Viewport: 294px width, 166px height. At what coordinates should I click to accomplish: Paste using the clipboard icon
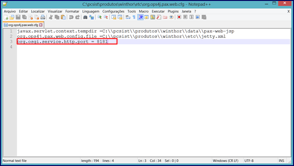pyautogui.click(x=63, y=17)
